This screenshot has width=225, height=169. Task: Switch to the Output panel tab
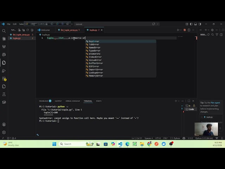tap(58, 101)
